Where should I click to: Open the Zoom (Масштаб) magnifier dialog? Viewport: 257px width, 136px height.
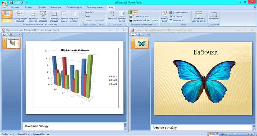(112, 16)
